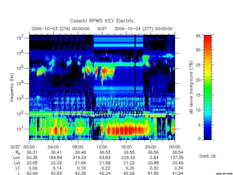Click the title 'Cassini RPWS KEY Electric'
Screen dimensions: 233x175
point(102,21)
